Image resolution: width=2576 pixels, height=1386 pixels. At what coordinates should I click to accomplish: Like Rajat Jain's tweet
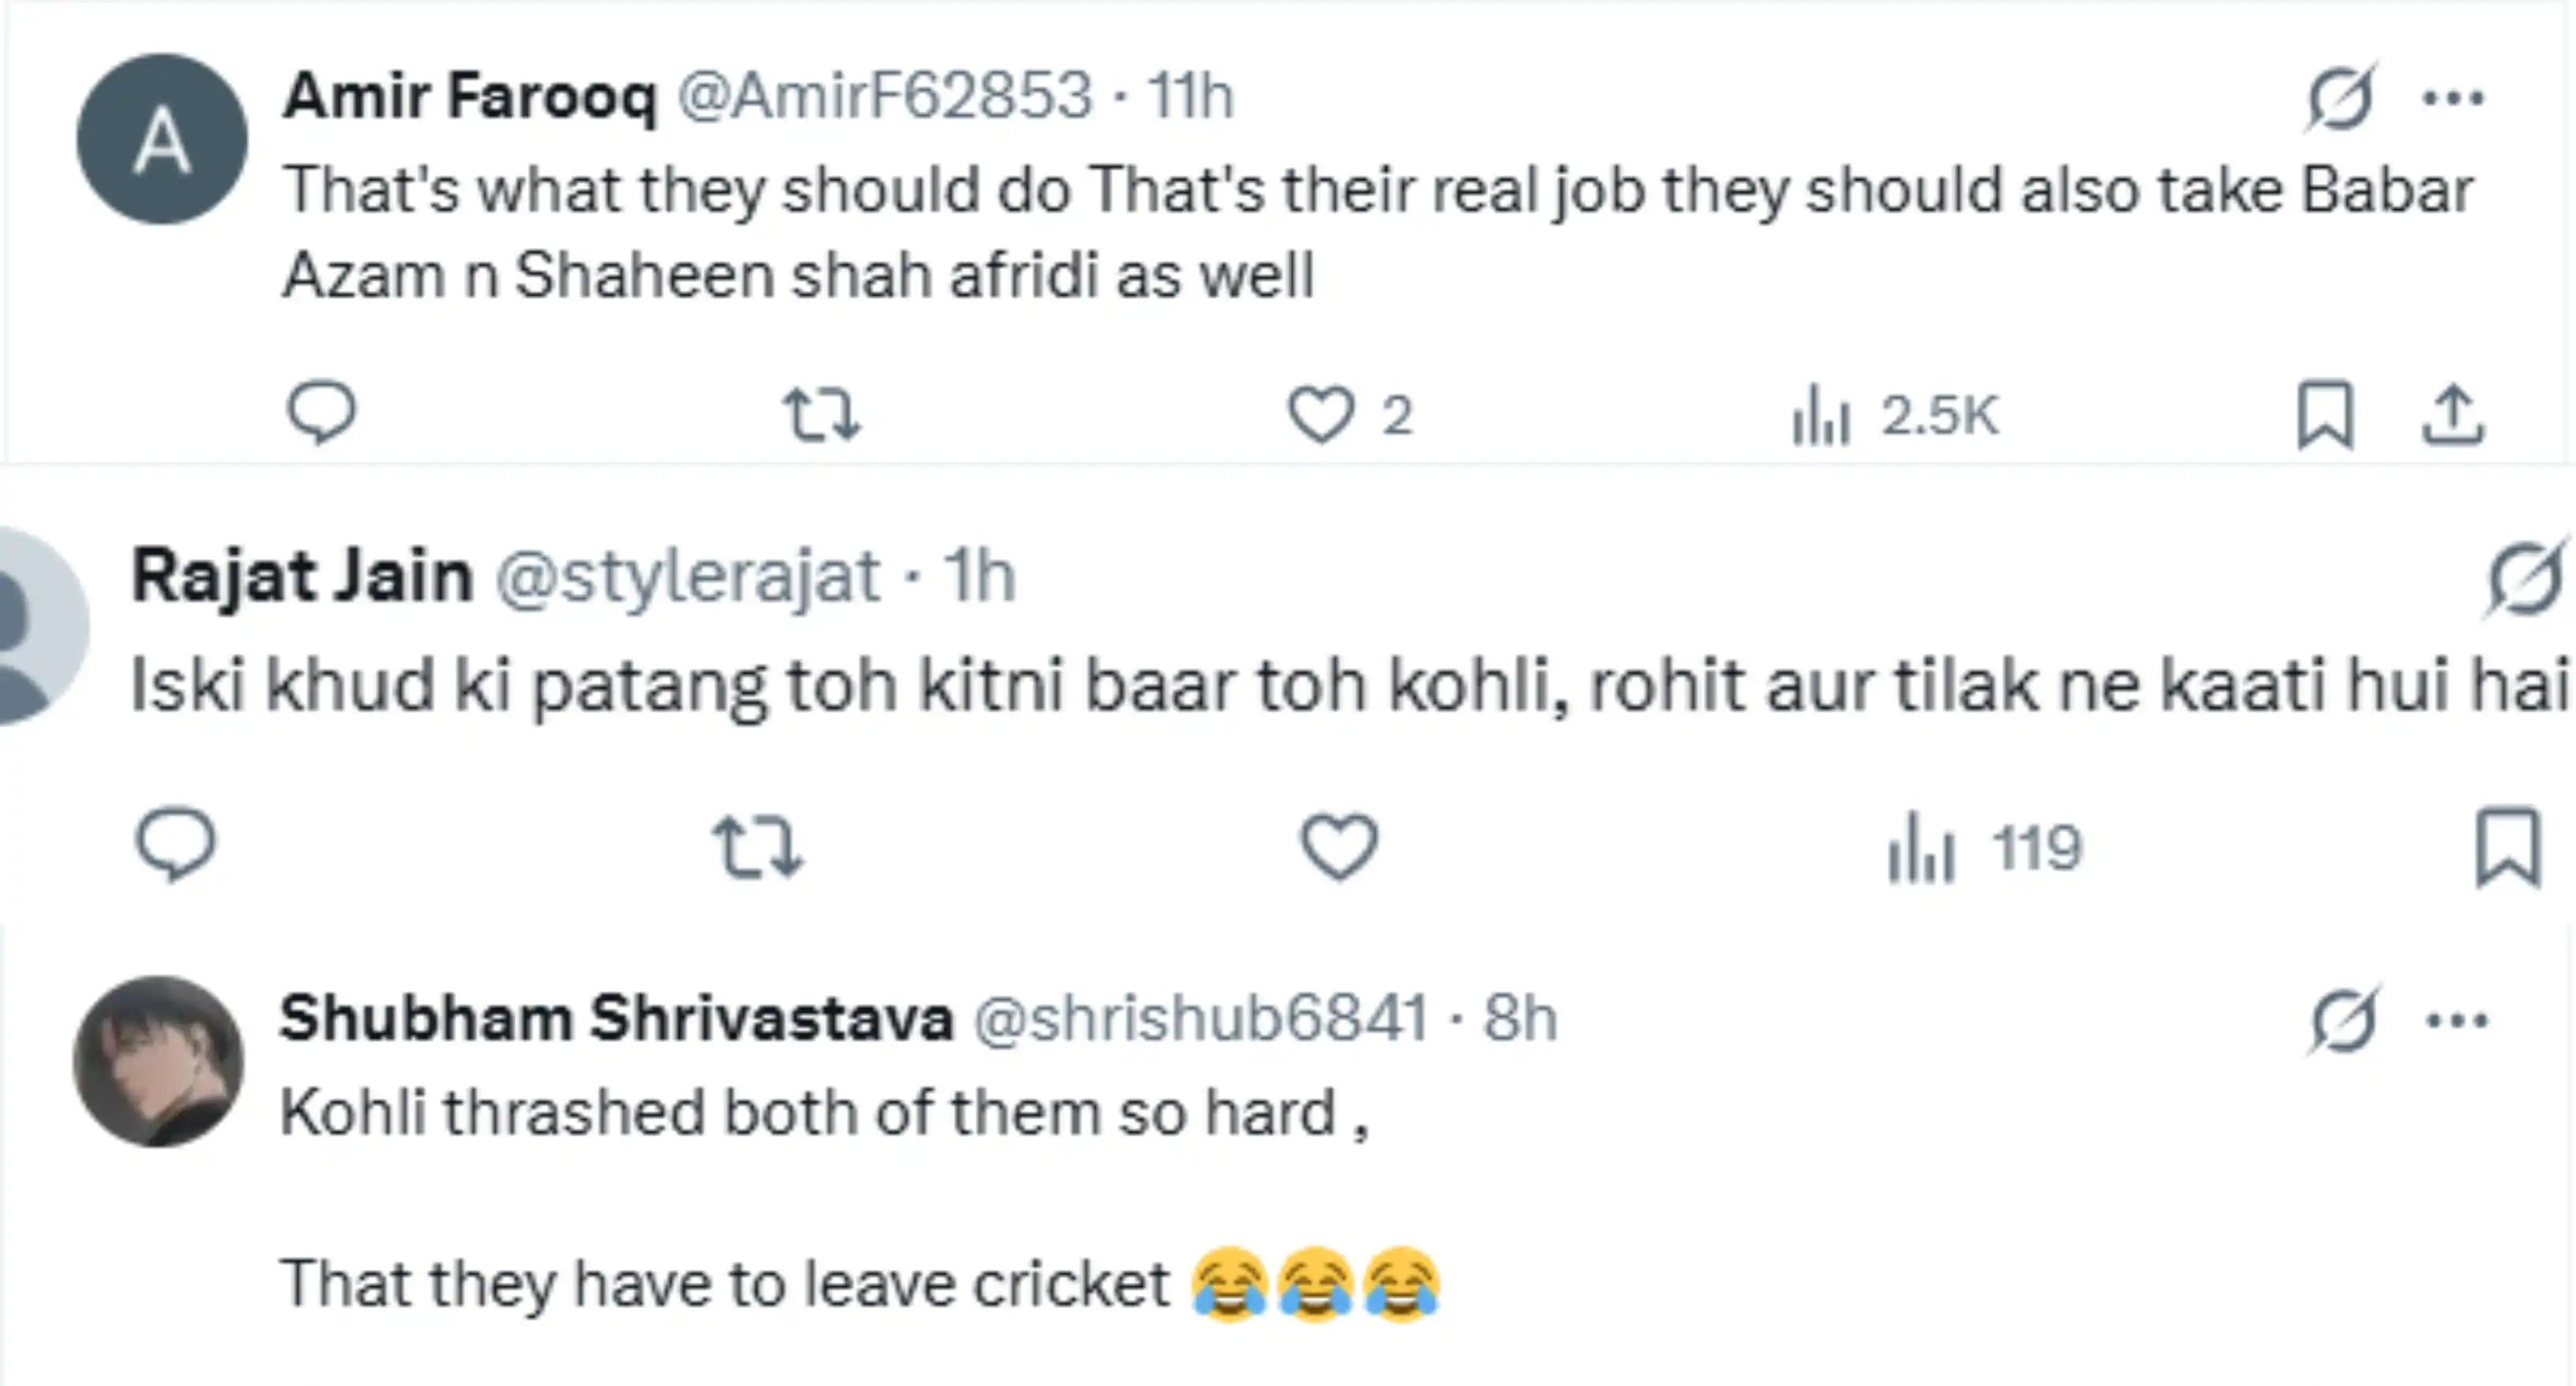pos(1339,848)
